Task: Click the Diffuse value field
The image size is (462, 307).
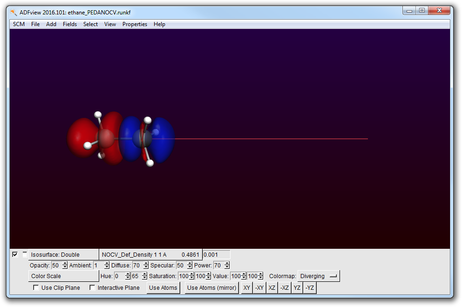Action: point(137,265)
